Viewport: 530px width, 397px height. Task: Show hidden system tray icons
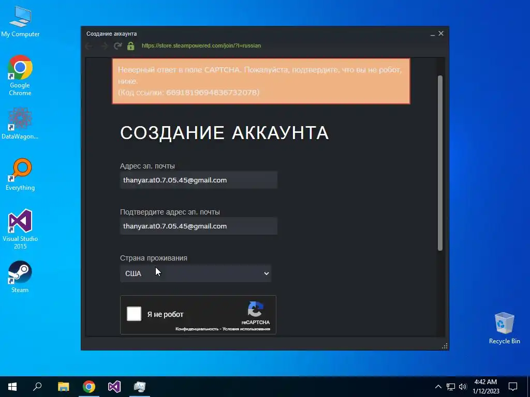(438, 387)
